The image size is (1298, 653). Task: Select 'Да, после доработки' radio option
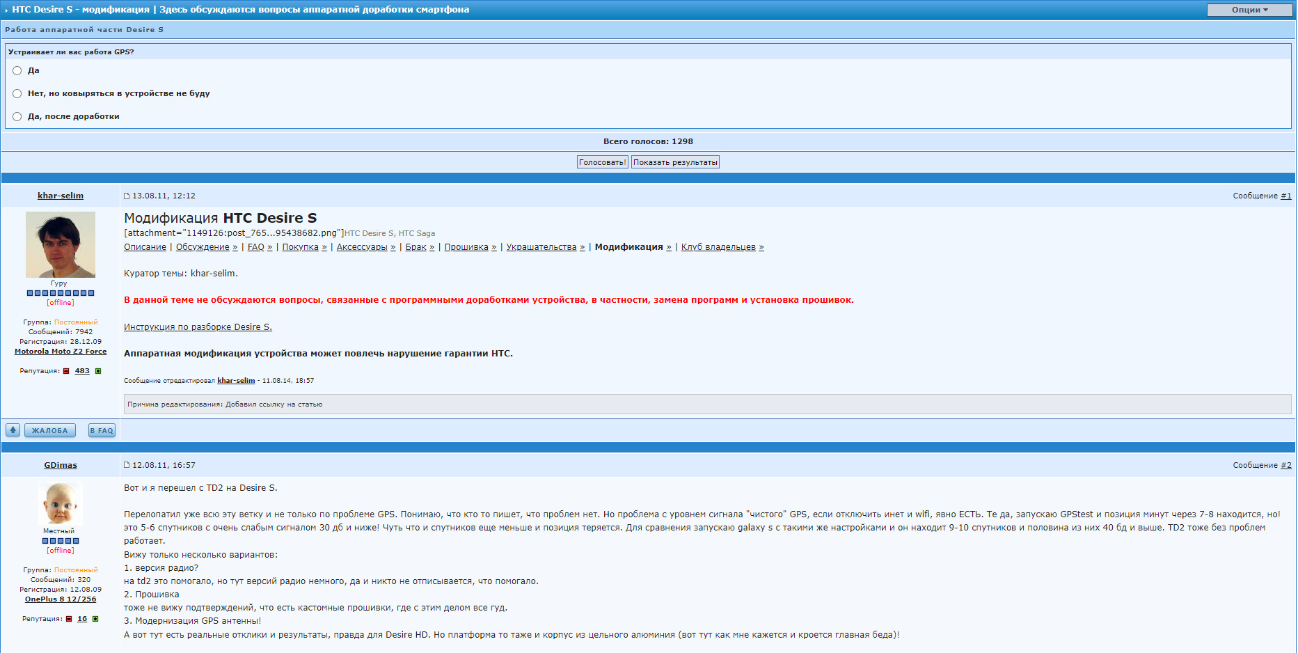17,116
